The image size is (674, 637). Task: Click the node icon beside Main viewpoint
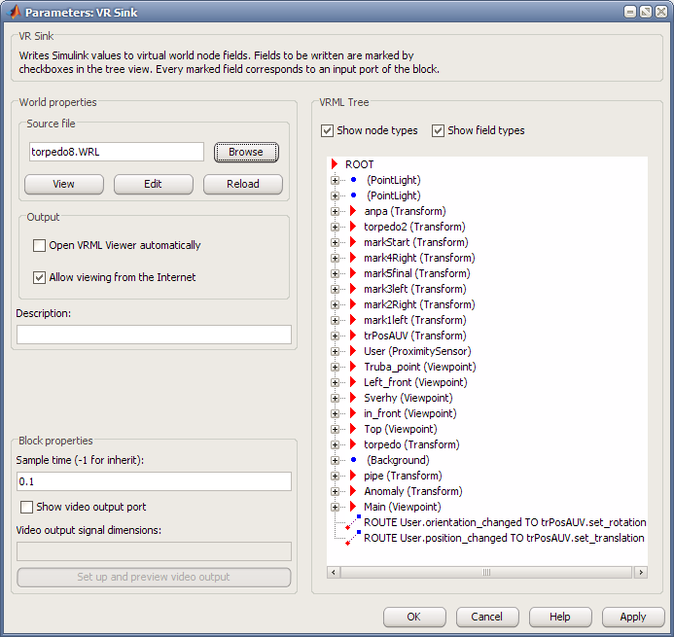pos(353,507)
